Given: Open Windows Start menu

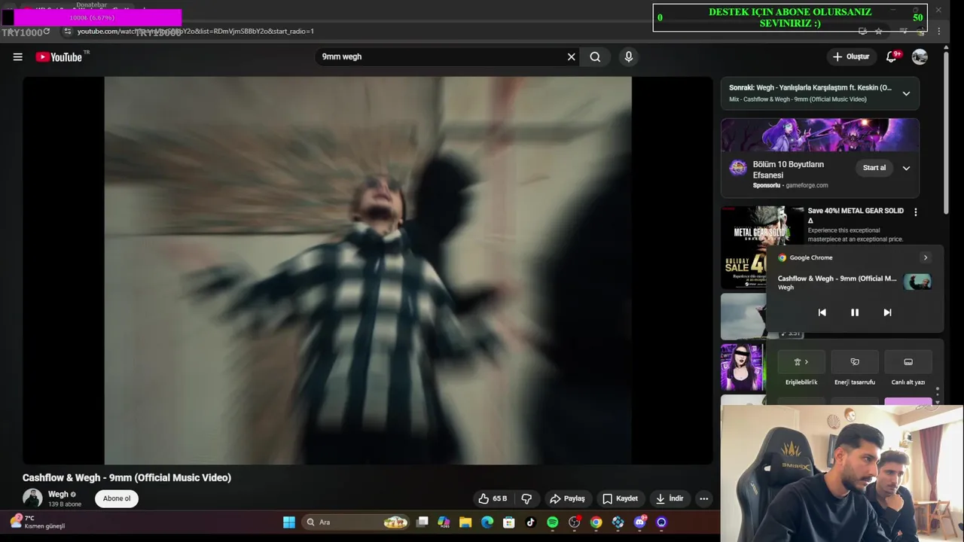Looking at the screenshot, I should tap(289, 522).
